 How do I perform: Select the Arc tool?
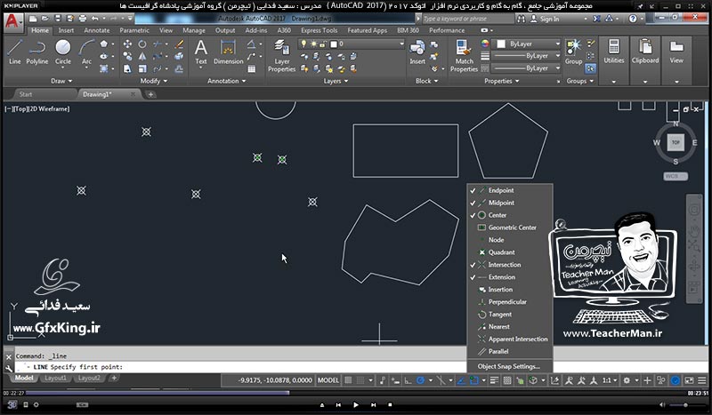point(86,52)
